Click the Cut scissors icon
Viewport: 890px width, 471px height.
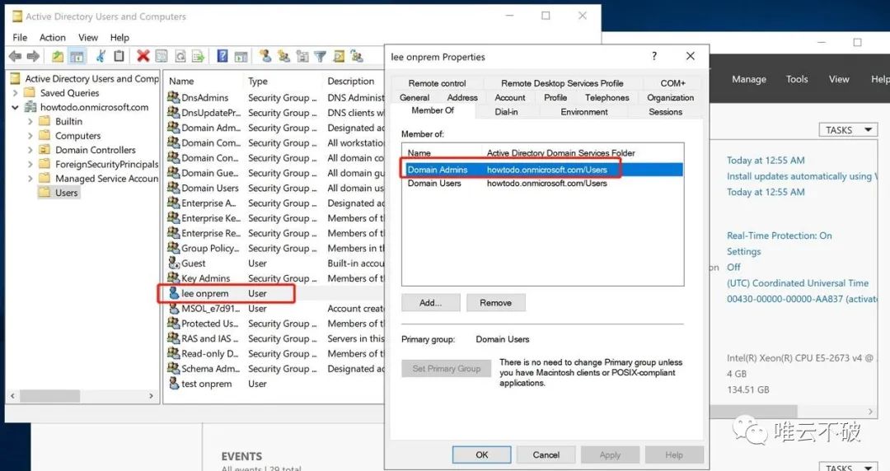pyautogui.click(x=101, y=56)
